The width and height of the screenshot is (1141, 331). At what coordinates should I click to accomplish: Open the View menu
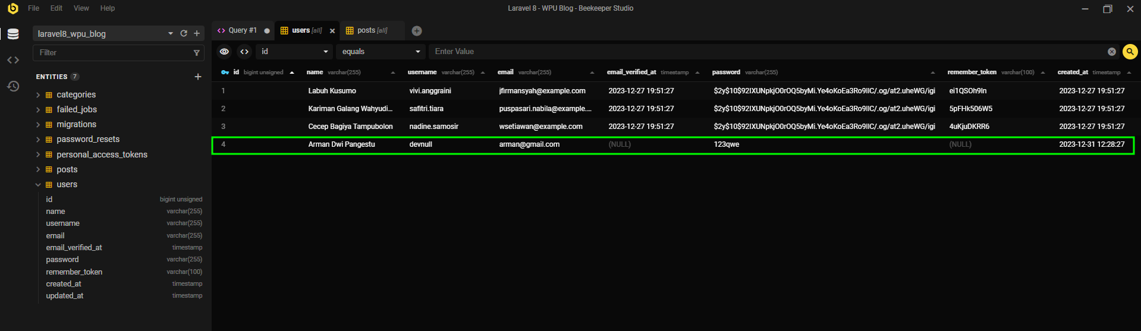pos(81,8)
